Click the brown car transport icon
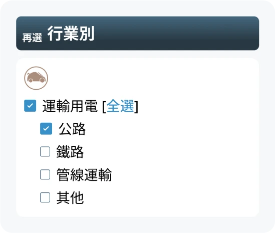Image resolution: width=275 pixels, height=233 pixels. tap(36, 78)
